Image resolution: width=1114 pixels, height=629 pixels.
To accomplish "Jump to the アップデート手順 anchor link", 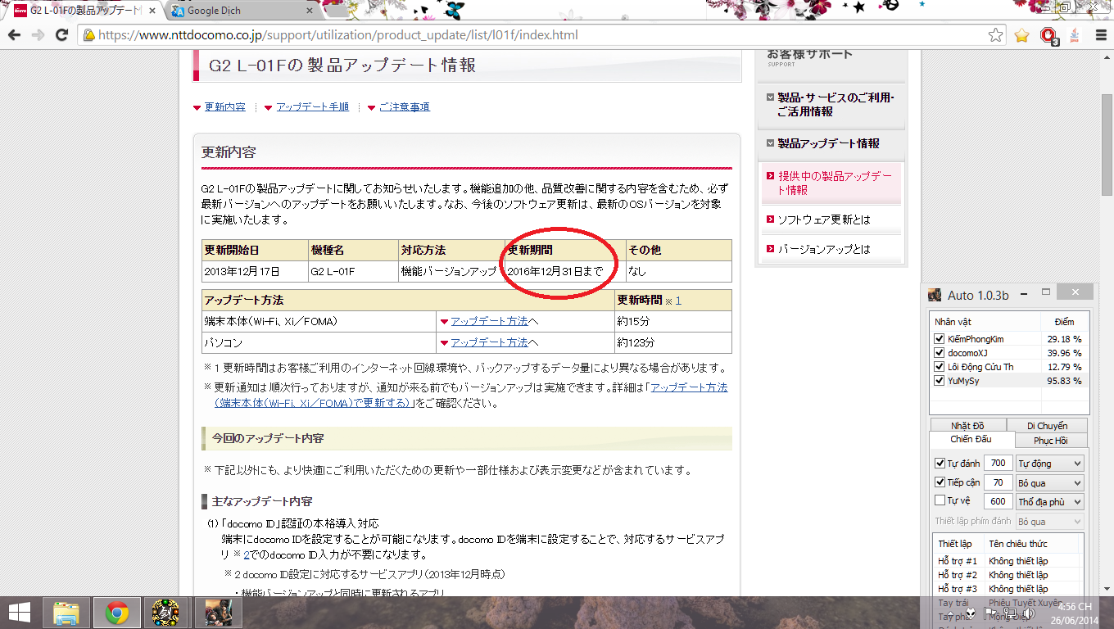I will click(x=312, y=107).
